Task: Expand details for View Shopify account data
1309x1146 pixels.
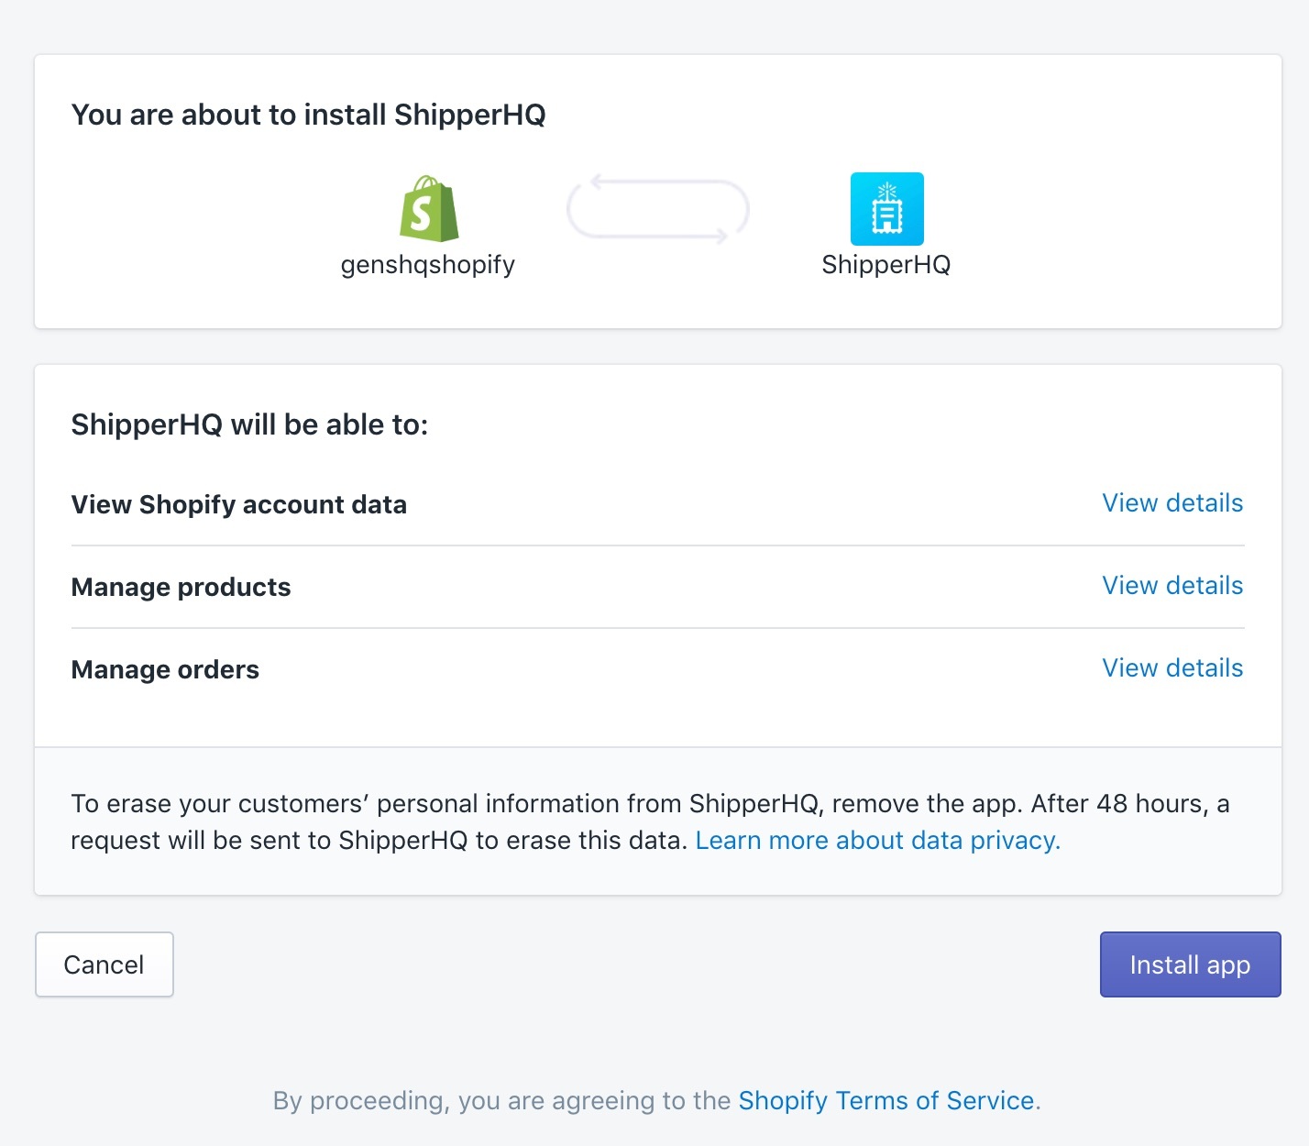Action: point(1171,503)
